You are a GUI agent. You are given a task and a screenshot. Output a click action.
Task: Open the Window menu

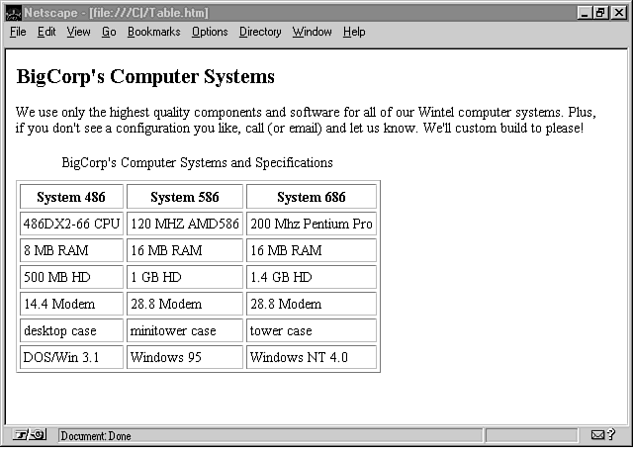pyautogui.click(x=312, y=32)
